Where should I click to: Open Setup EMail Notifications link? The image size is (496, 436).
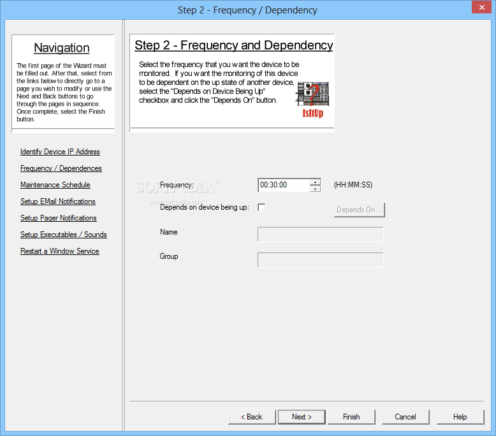pyautogui.click(x=58, y=201)
